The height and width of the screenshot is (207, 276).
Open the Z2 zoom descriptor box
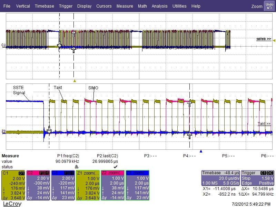(x=113, y=185)
